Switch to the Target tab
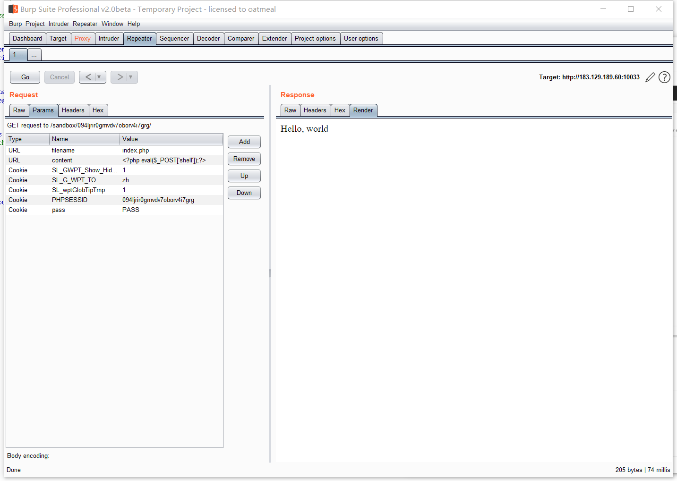The width and height of the screenshot is (677, 481). point(58,39)
